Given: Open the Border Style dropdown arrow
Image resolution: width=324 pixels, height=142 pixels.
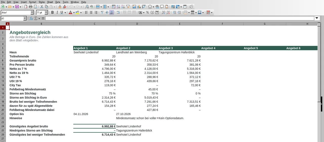Looking at the screenshot, I should 196,12.
